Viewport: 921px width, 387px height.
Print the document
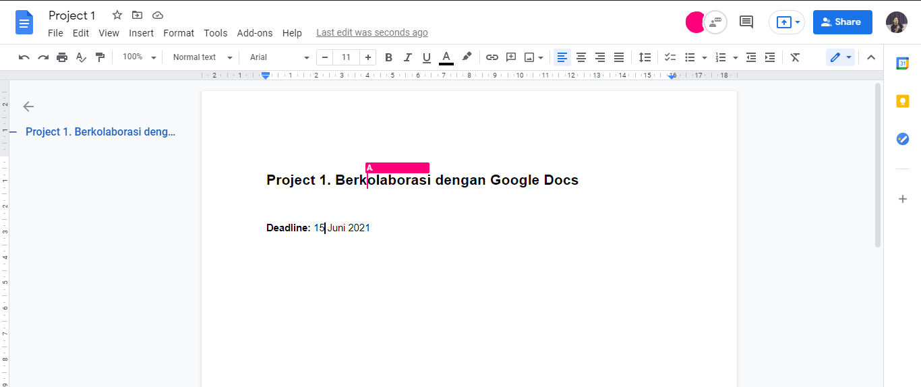pyautogui.click(x=62, y=57)
